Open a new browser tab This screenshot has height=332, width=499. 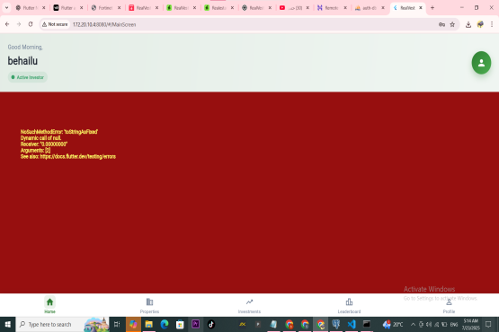[432, 7]
